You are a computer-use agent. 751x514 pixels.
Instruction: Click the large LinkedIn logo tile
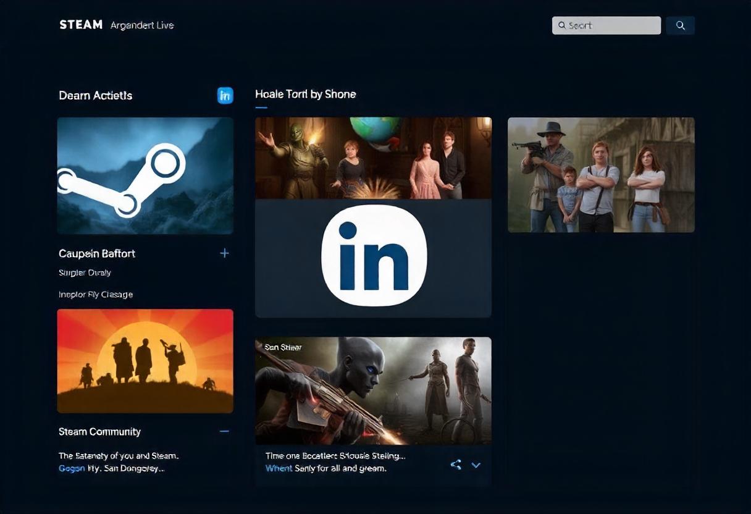tap(373, 258)
